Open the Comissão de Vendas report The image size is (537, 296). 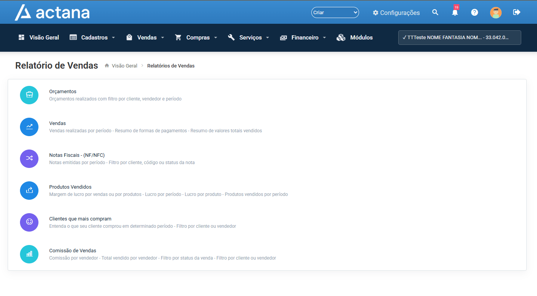point(73,251)
